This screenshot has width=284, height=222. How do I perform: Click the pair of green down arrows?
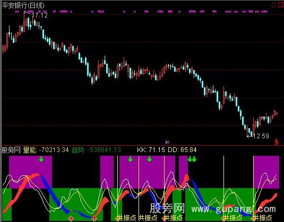(192, 159)
